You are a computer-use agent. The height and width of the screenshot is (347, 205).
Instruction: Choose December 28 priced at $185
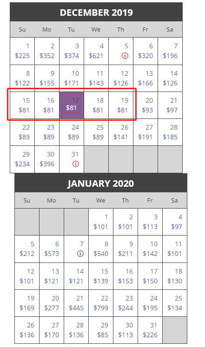[170, 132]
